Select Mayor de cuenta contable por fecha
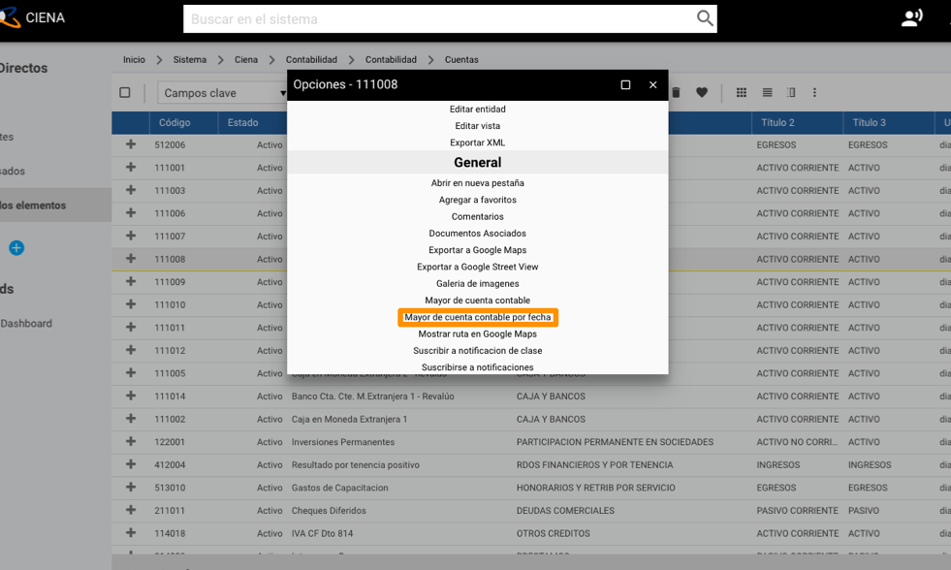This screenshot has height=570, width=951. [x=477, y=317]
